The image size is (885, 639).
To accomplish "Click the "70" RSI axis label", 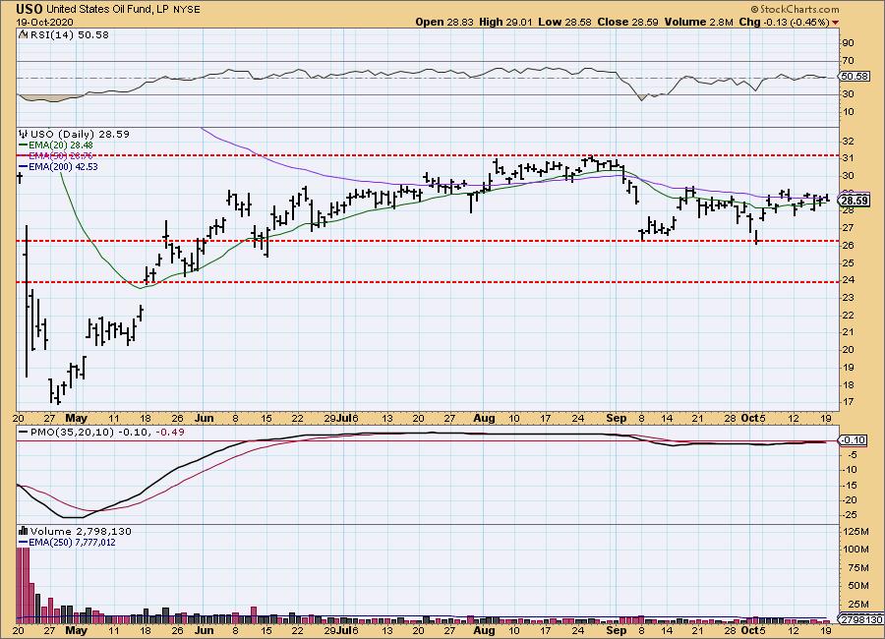I will [x=848, y=60].
